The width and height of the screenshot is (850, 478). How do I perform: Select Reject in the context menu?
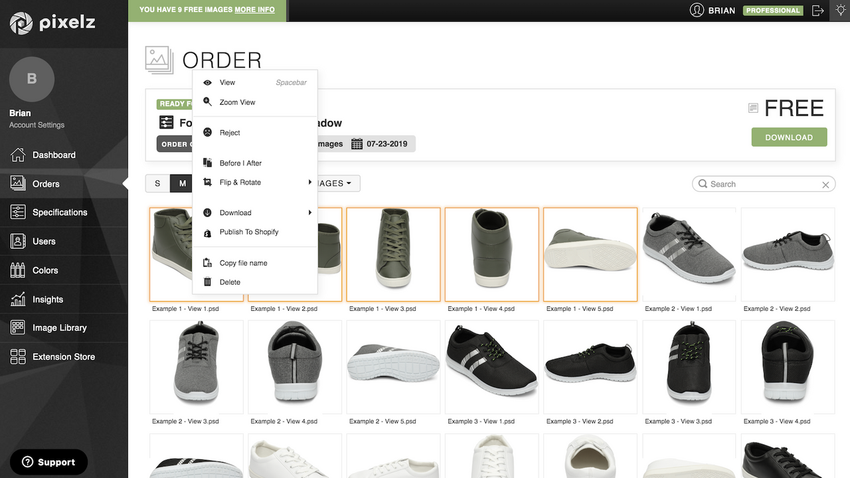[230, 132]
